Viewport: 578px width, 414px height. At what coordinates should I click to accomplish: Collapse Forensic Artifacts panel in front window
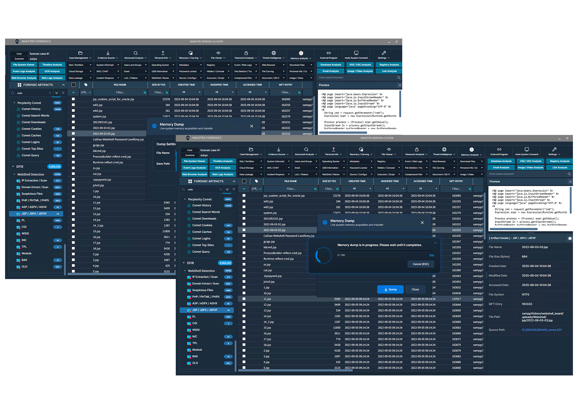(234, 181)
